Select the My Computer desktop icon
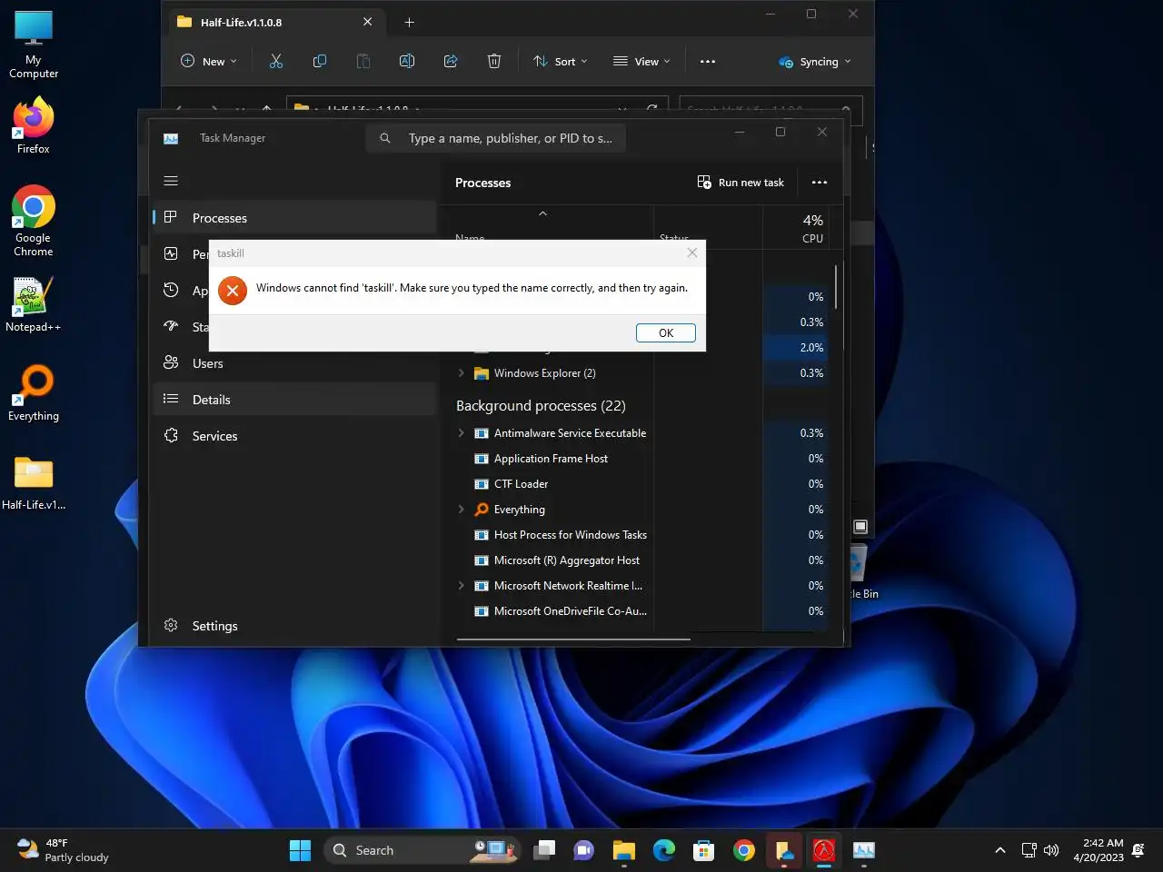The width and height of the screenshot is (1163, 872). [34, 45]
